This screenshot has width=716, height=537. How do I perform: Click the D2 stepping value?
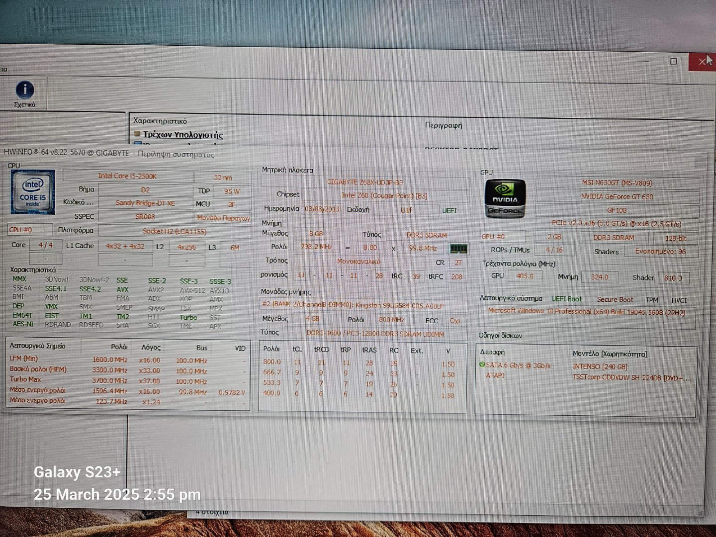[145, 190]
